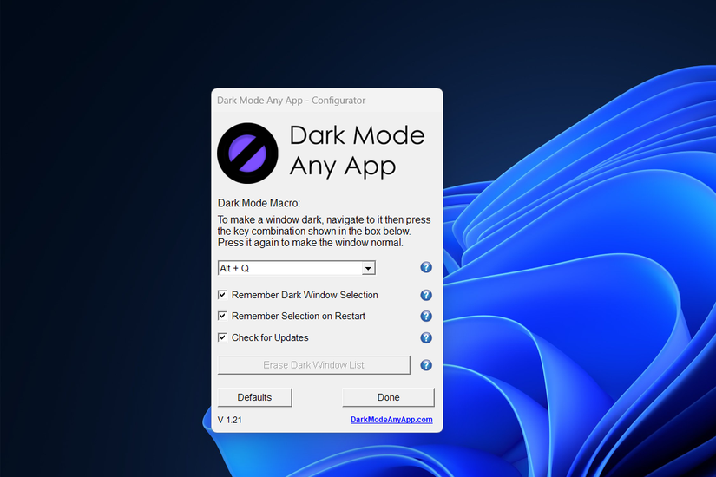Uncheck Remember Dark Window Selection
The height and width of the screenshot is (477, 716).
click(222, 295)
